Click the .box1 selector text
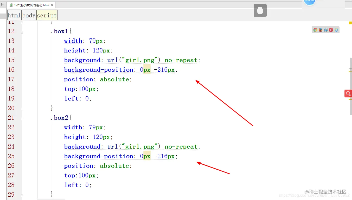Viewport: 352px width, 200px height. (59, 31)
